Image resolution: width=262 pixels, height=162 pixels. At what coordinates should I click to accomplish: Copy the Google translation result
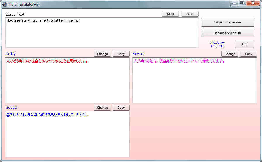coord(121,108)
